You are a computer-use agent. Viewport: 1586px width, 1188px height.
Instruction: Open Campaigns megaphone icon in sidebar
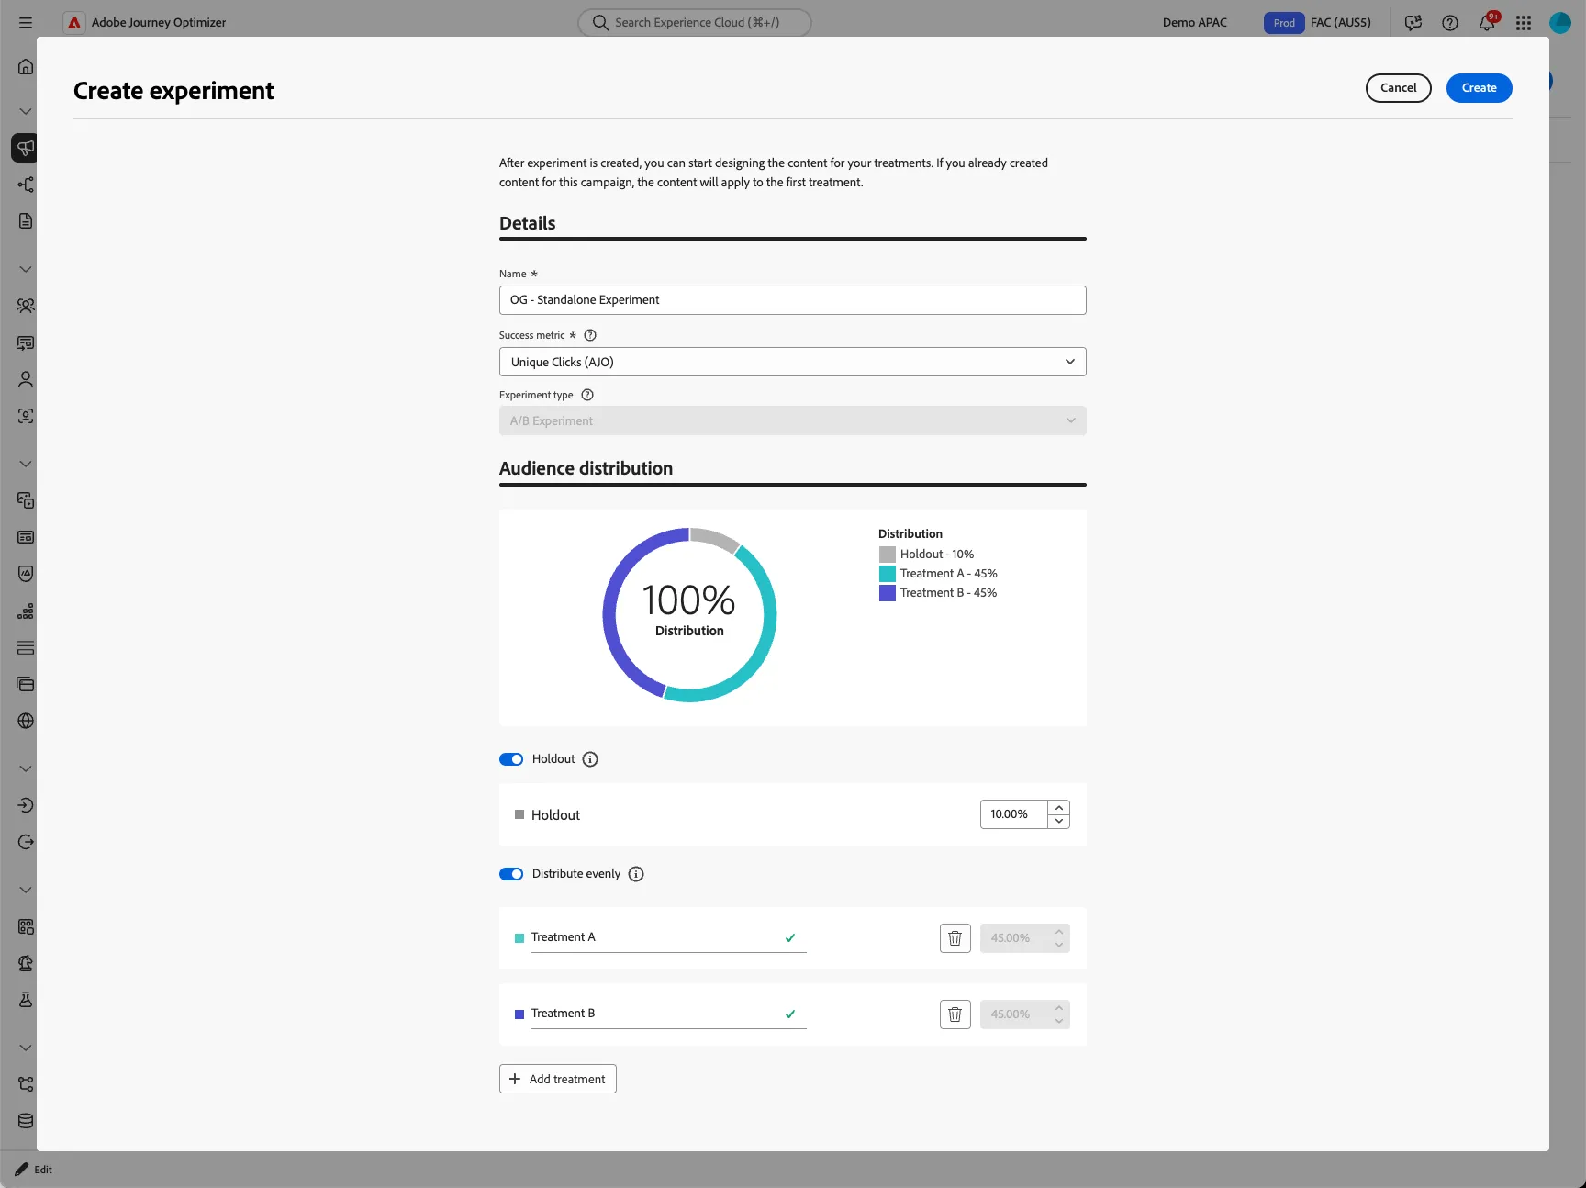[x=26, y=148]
